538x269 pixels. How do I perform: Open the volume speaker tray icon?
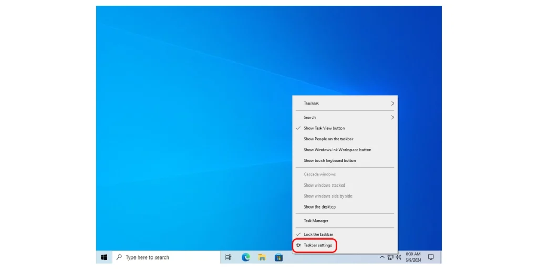pos(398,257)
